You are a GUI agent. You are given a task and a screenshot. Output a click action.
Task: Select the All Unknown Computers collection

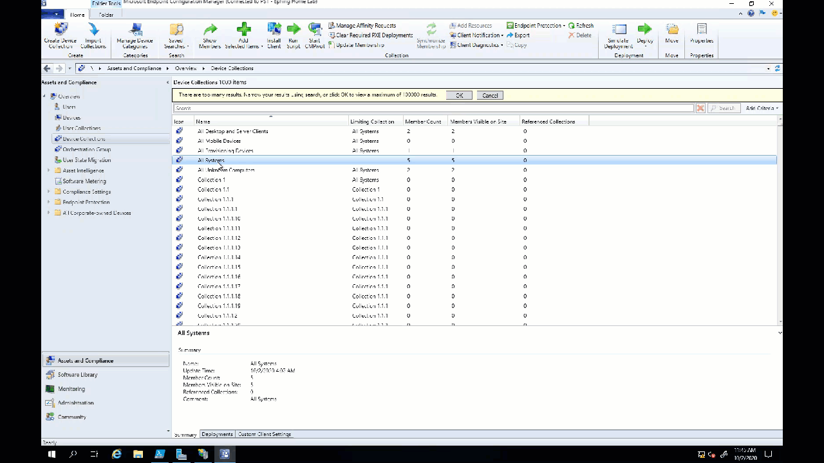pyautogui.click(x=474, y=170)
